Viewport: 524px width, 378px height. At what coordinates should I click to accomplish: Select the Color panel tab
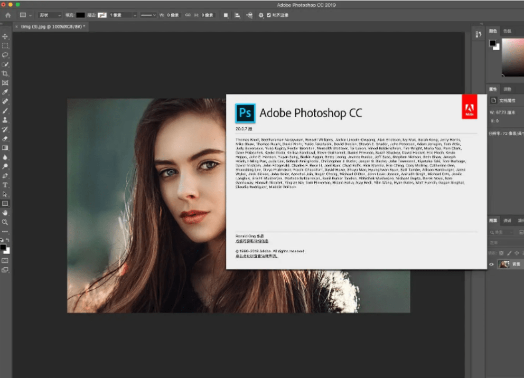(493, 31)
